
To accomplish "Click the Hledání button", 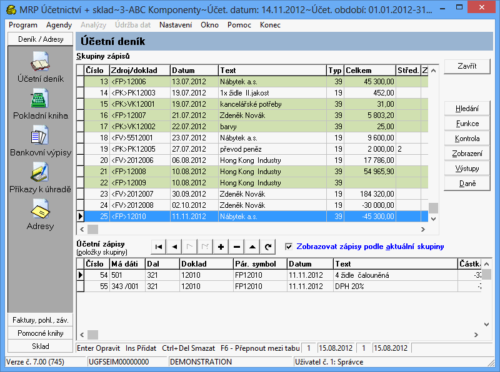I will pyautogui.click(x=467, y=109).
